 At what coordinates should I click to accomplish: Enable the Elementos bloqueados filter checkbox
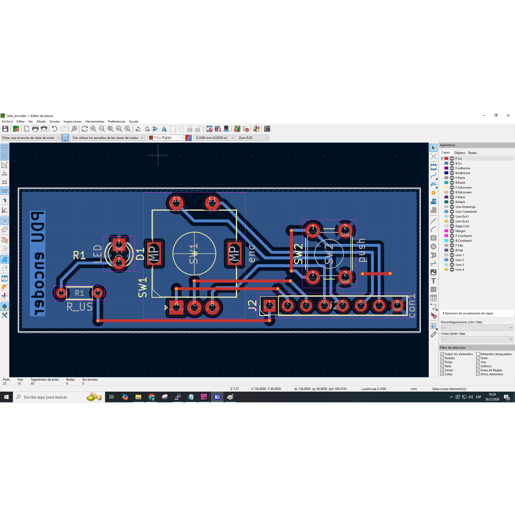pos(478,354)
